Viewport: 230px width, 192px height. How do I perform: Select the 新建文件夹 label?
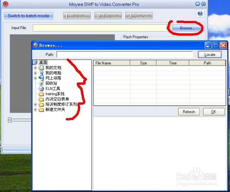pyautogui.click(x=55, y=110)
